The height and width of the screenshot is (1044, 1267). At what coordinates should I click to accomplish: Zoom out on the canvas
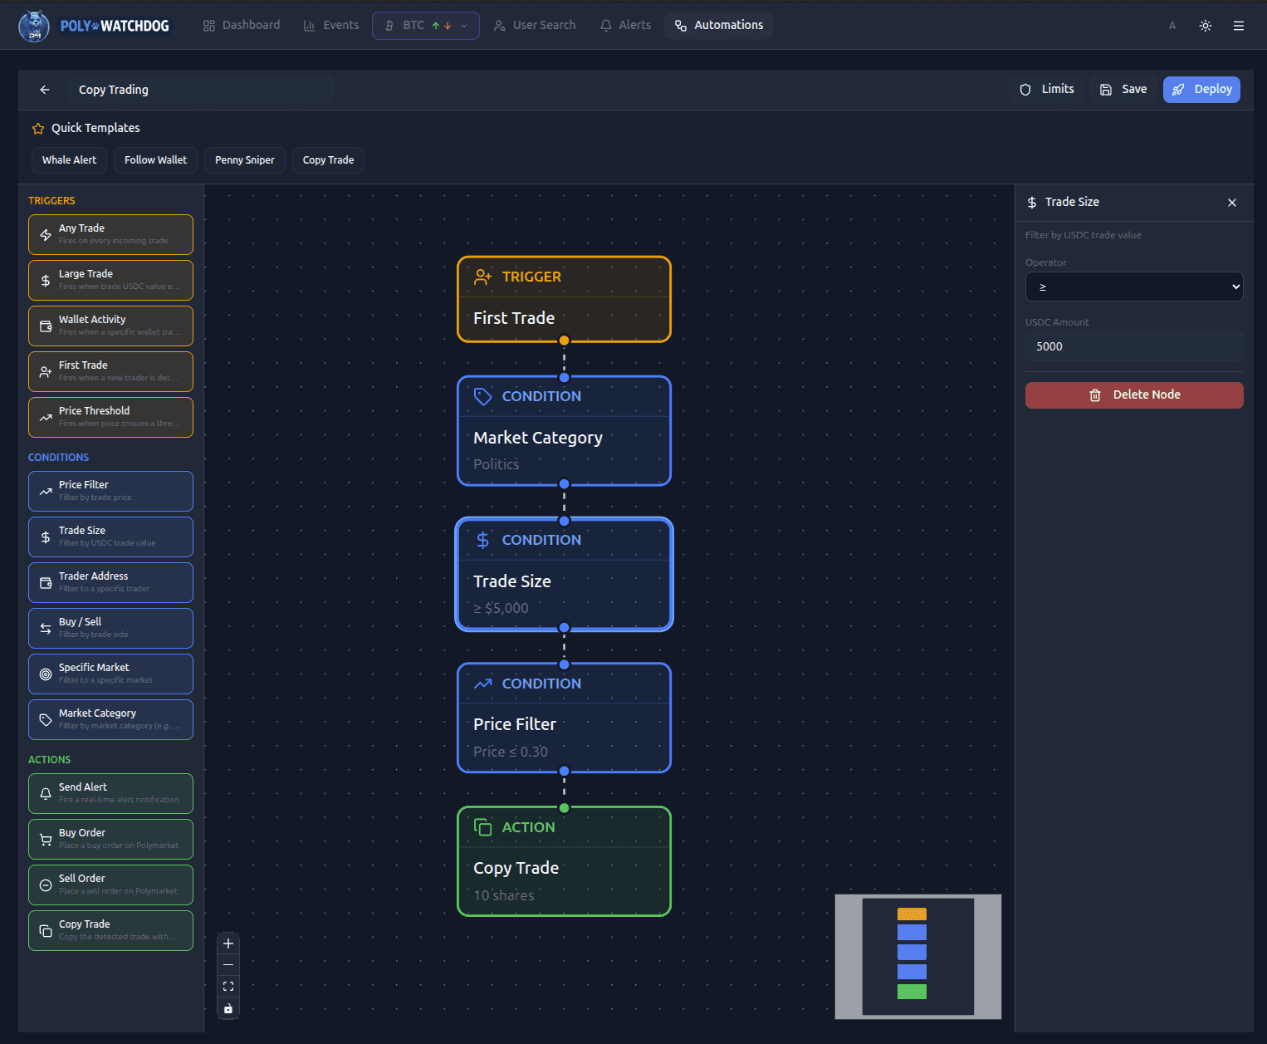(228, 965)
